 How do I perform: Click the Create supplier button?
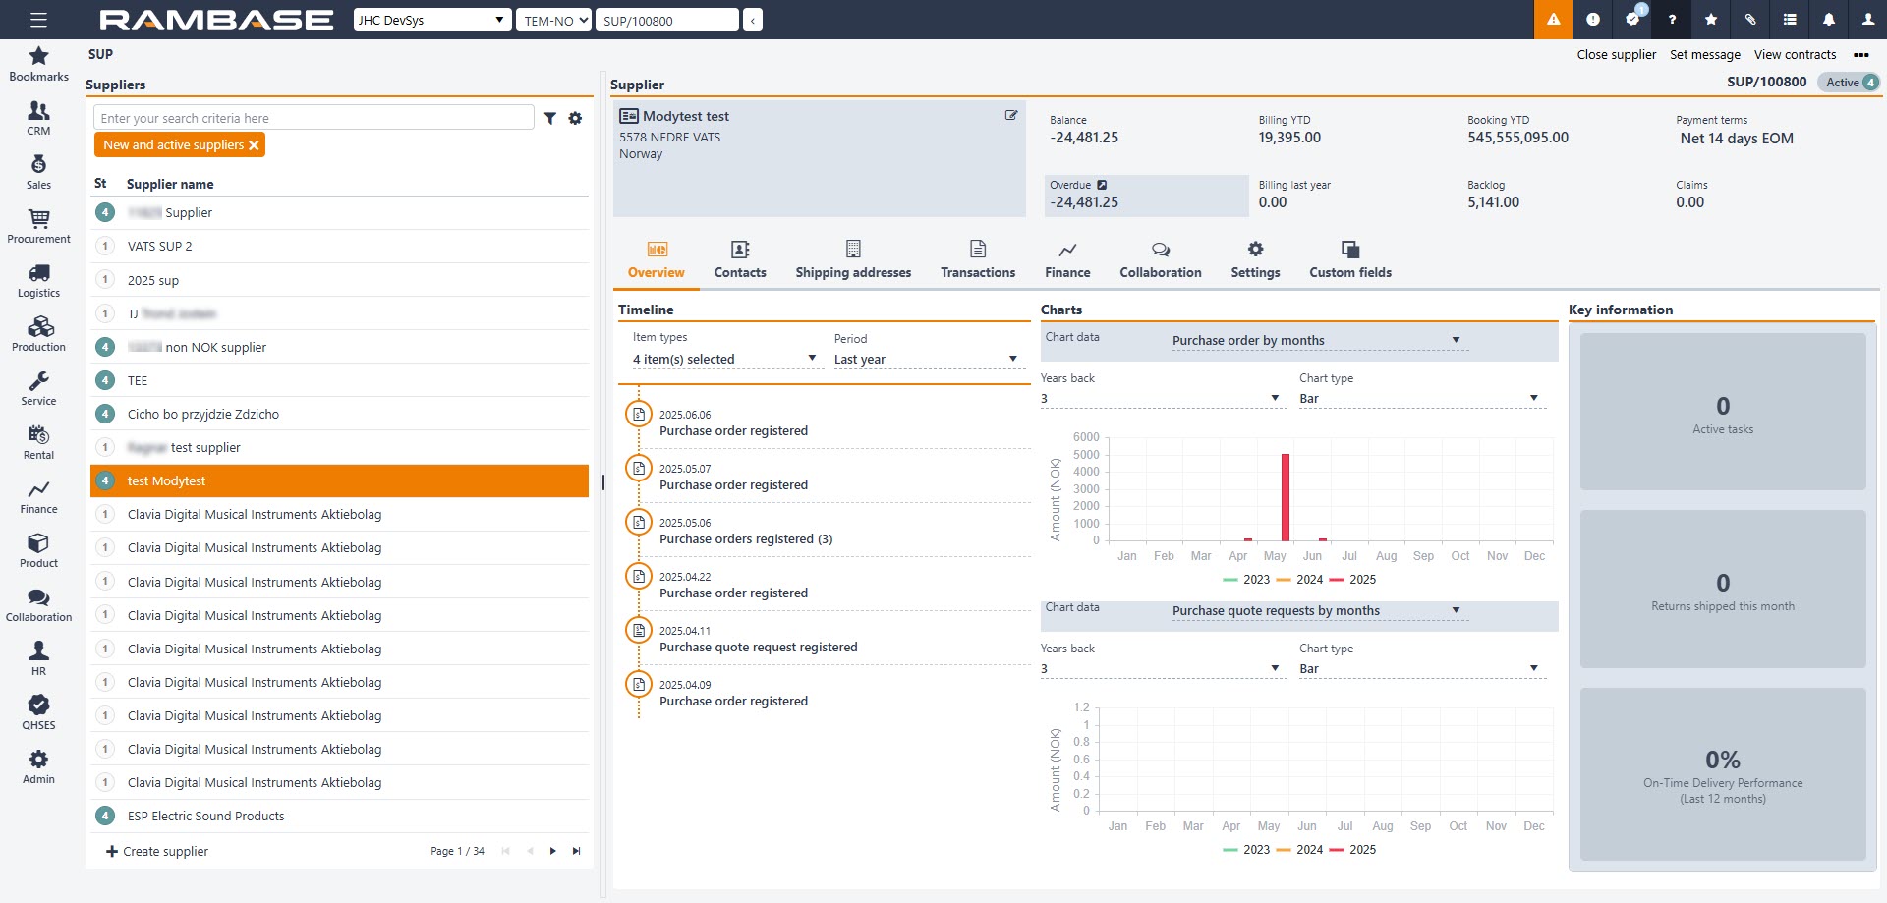tap(157, 852)
